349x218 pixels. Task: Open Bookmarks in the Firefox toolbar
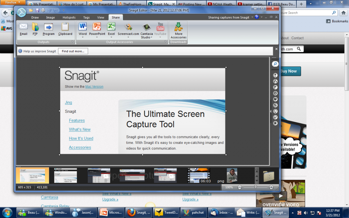(x=337, y=21)
